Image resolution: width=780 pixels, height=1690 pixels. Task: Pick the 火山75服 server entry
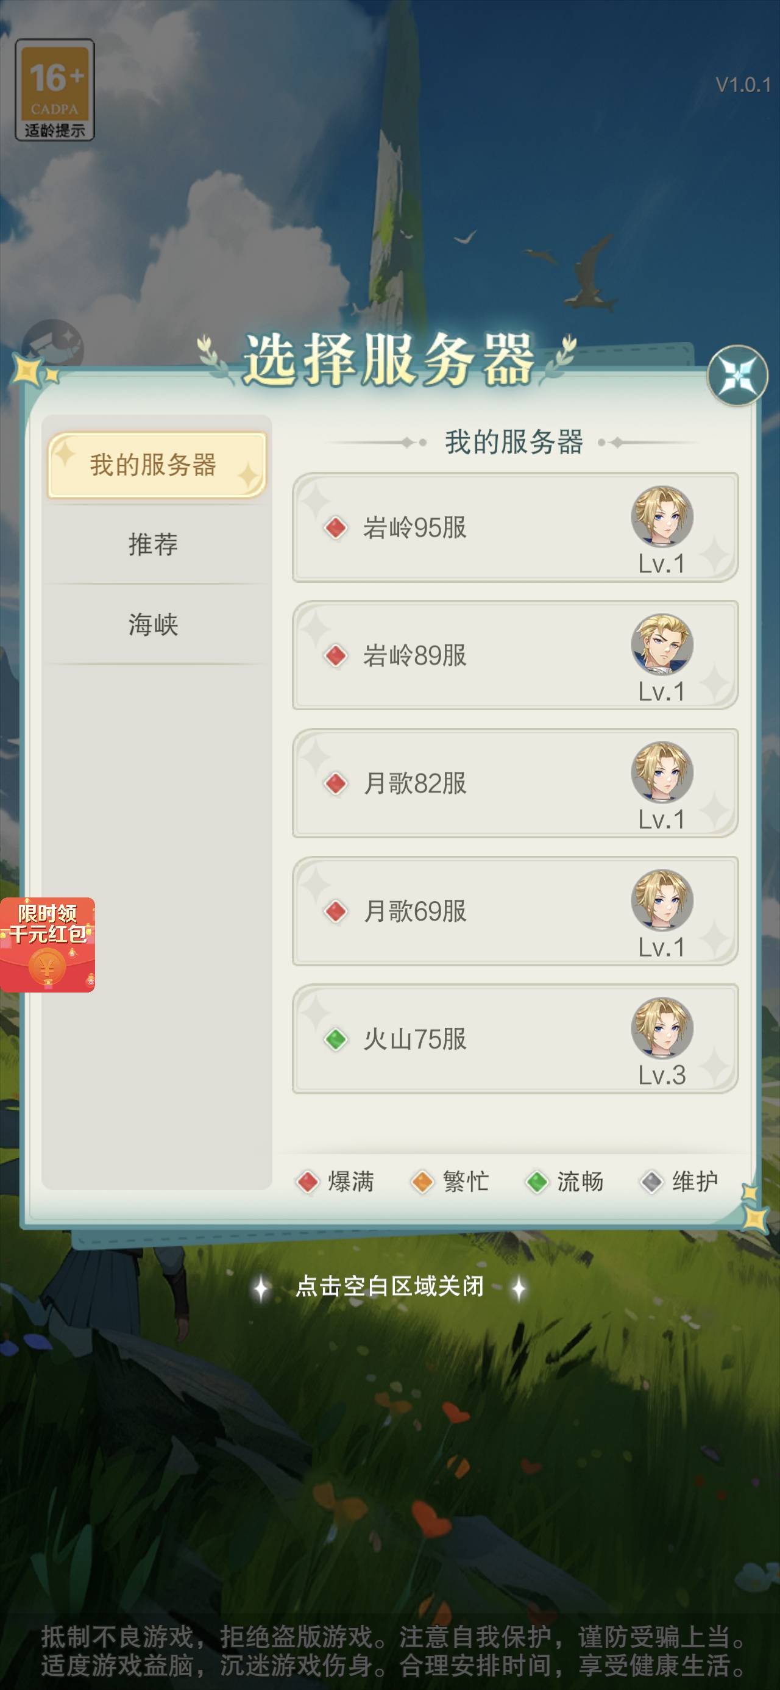(516, 1038)
